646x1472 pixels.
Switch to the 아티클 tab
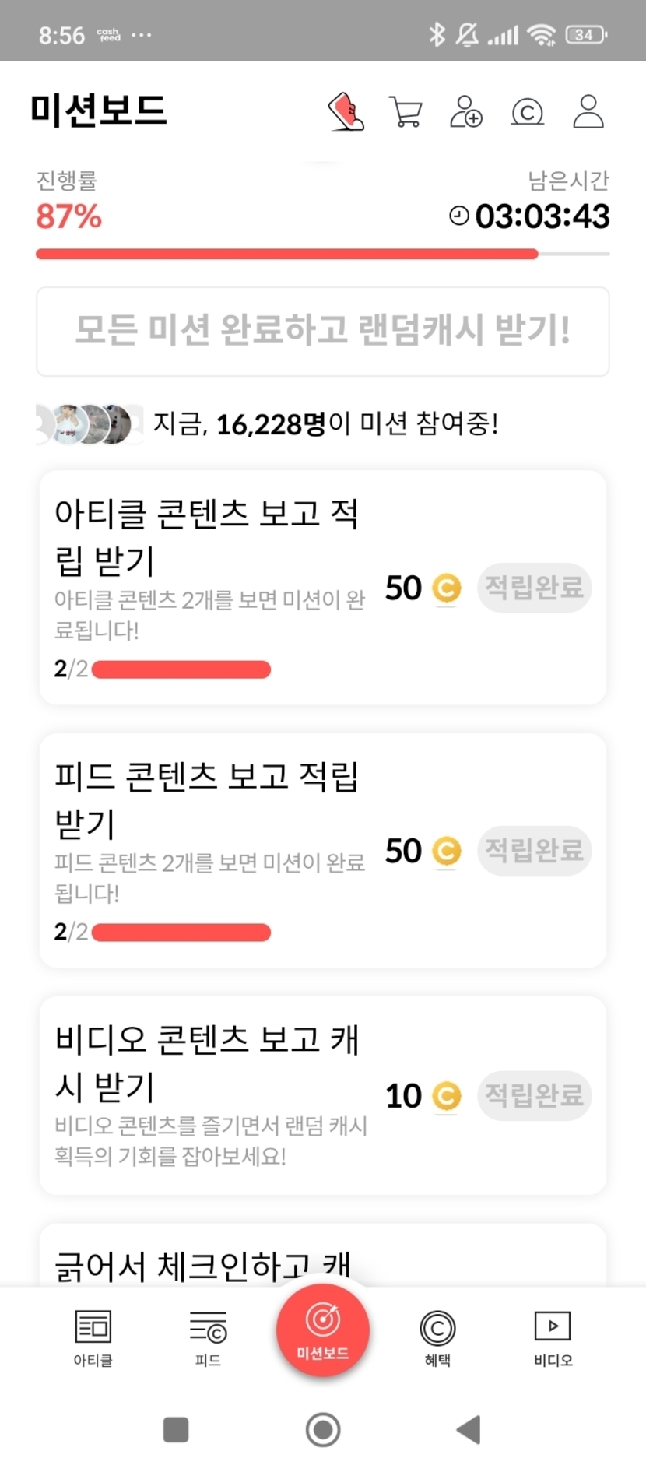pyautogui.click(x=93, y=1337)
